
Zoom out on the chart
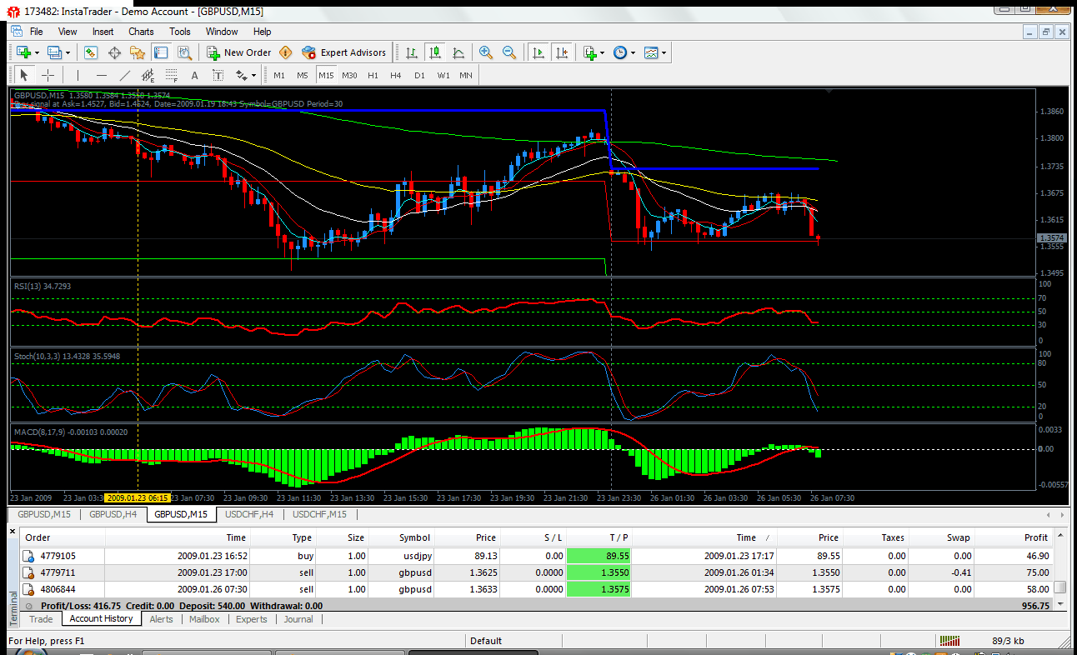click(x=510, y=52)
